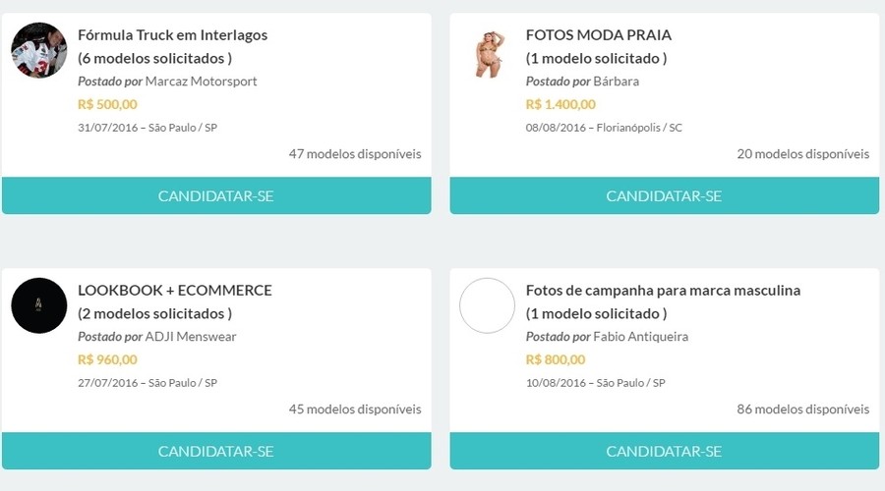The image size is (885, 491).
Task: Click the Marcaz Motorsport avatar image
Action: click(39, 51)
